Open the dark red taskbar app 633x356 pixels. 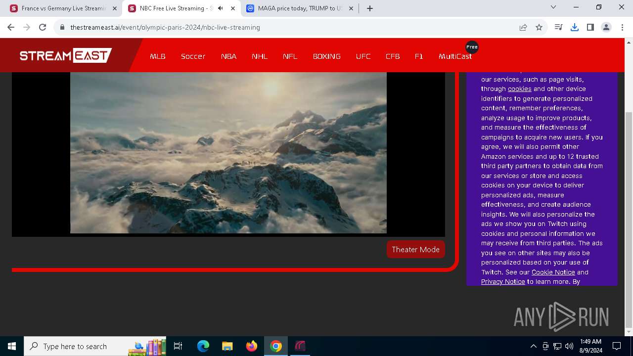coord(300,346)
